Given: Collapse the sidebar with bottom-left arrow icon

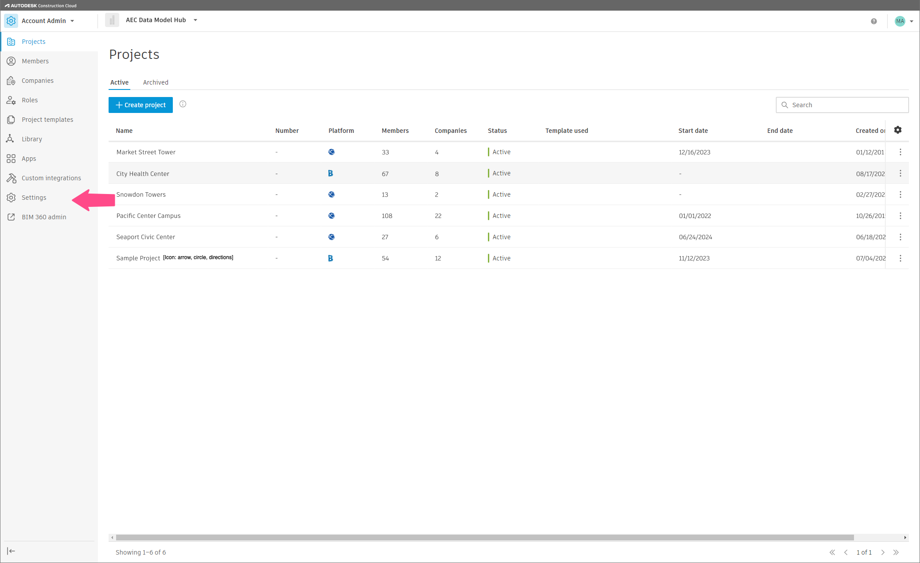Looking at the screenshot, I should pyautogui.click(x=11, y=551).
